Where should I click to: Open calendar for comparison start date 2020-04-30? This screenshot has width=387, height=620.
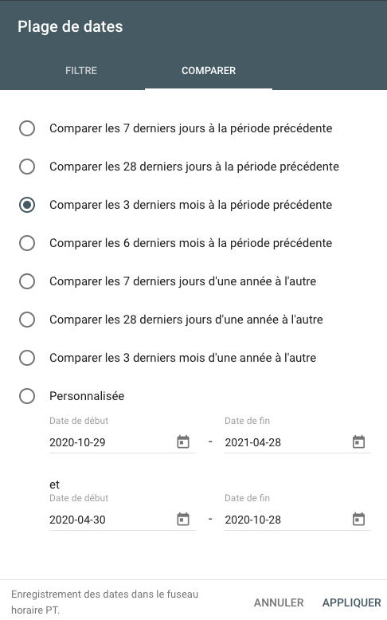[182, 519]
